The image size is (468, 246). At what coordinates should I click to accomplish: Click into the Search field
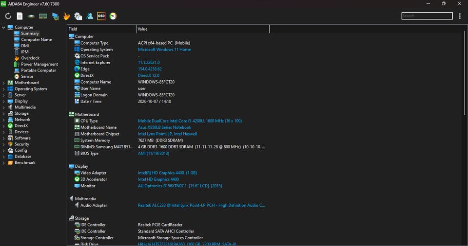(427, 16)
